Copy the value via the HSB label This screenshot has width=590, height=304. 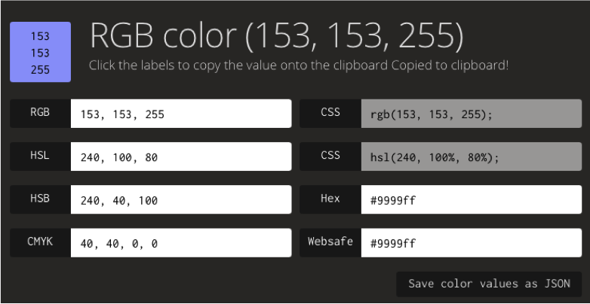coord(40,199)
